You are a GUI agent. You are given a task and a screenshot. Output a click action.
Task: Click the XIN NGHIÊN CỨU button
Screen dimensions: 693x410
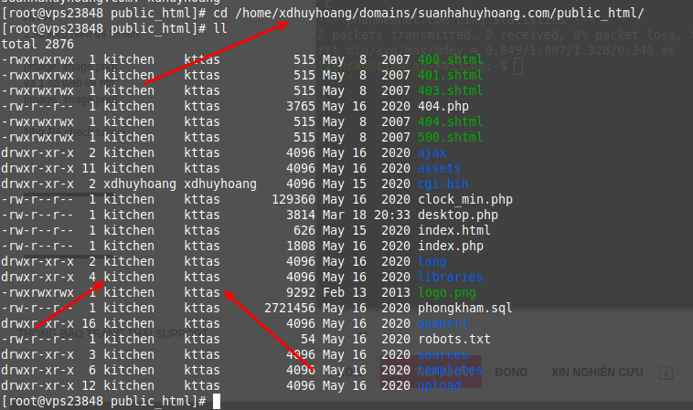[x=597, y=373]
